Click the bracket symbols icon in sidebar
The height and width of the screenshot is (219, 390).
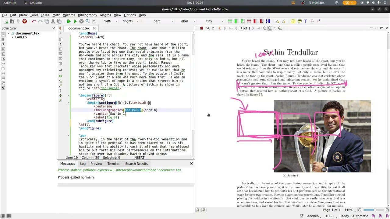pos(3,54)
